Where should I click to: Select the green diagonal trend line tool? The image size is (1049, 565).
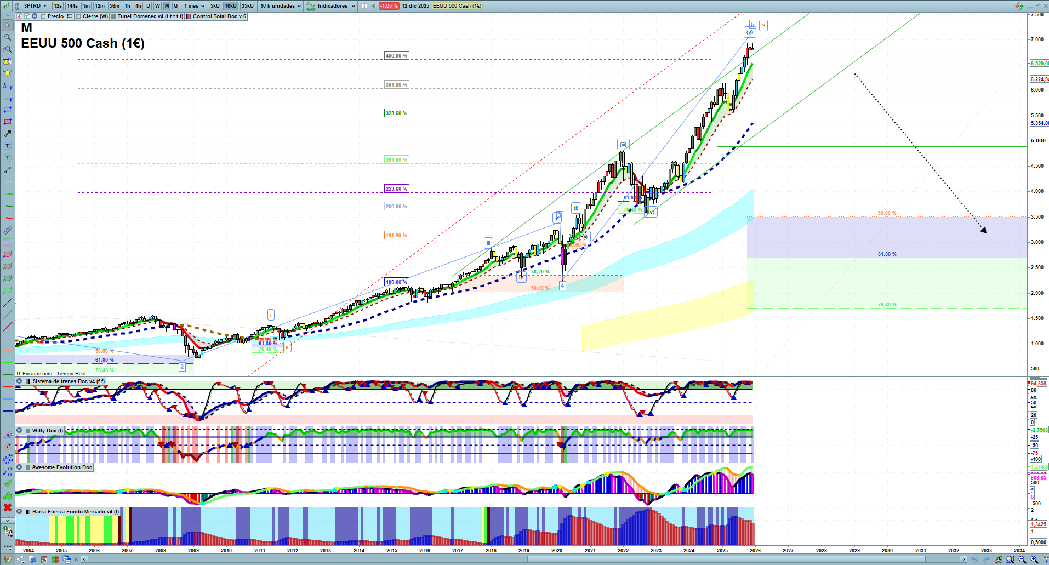pyautogui.click(x=8, y=315)
